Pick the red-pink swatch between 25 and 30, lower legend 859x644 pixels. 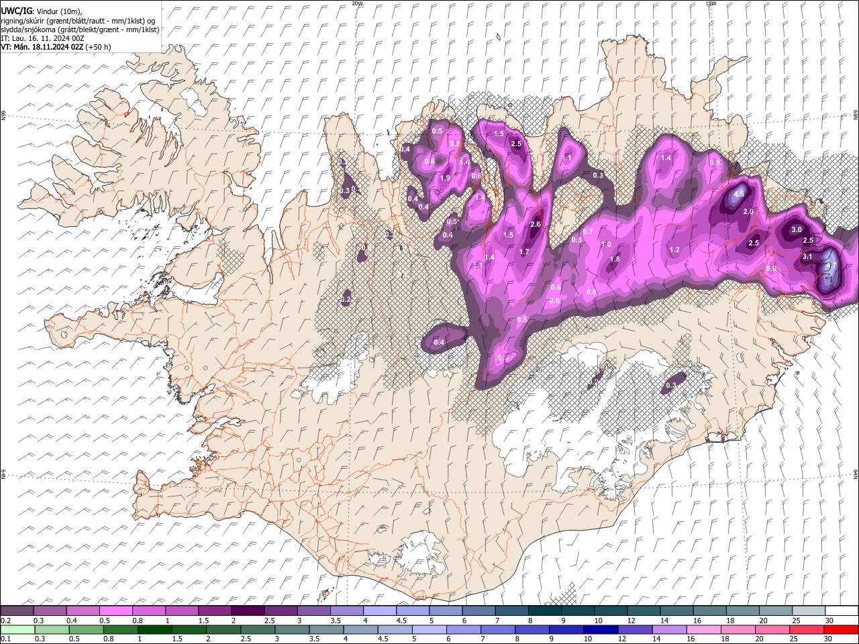pos(805,629)
